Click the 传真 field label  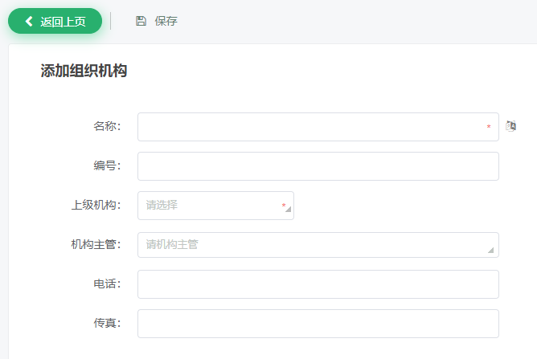pos(106,324)
